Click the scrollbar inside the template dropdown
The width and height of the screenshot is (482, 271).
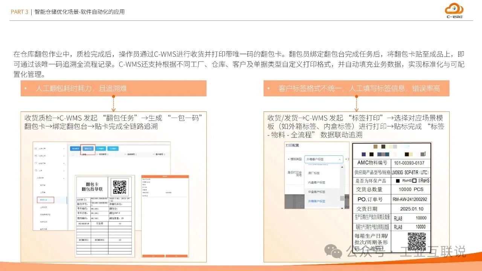click(x=342, y=198)
